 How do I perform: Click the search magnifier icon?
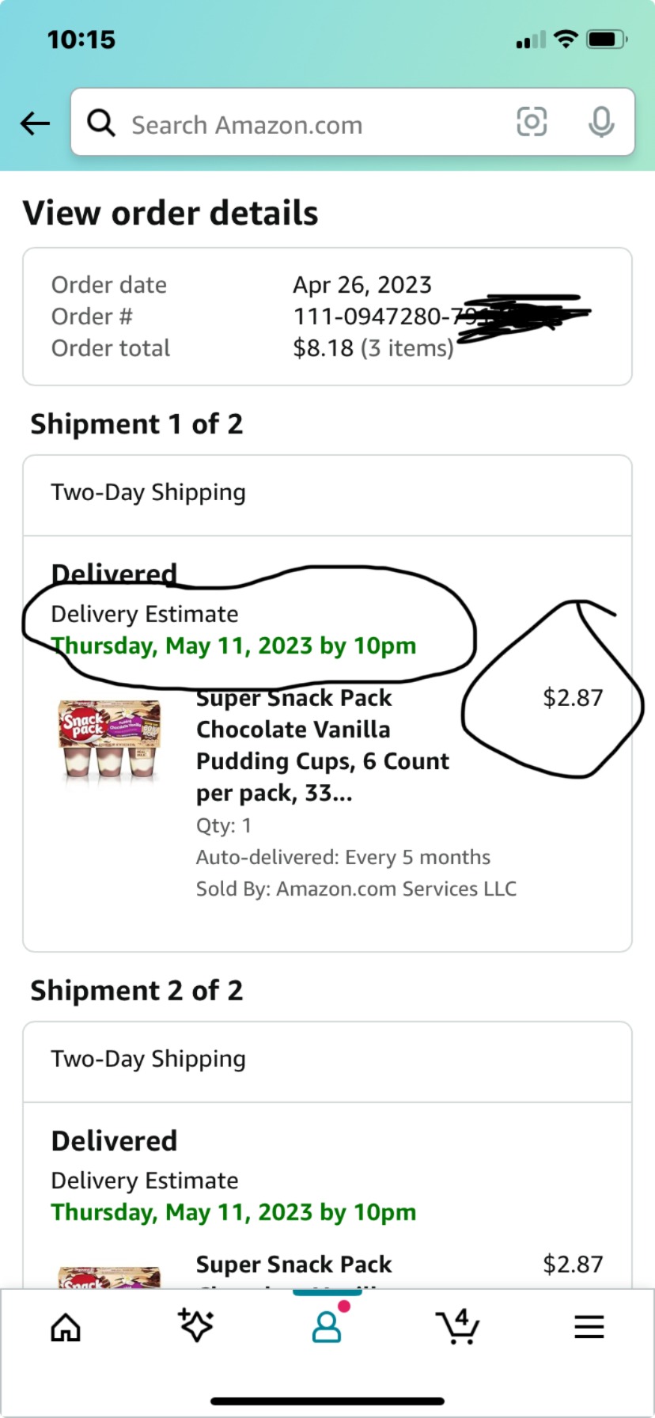tap(101, 123)
